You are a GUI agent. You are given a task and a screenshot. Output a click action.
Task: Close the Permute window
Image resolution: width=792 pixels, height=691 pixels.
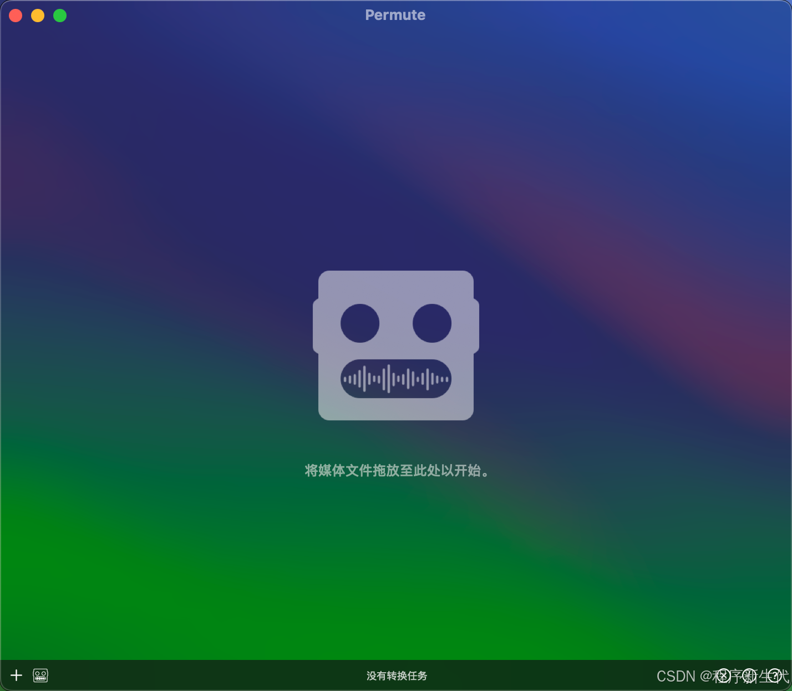16,16
